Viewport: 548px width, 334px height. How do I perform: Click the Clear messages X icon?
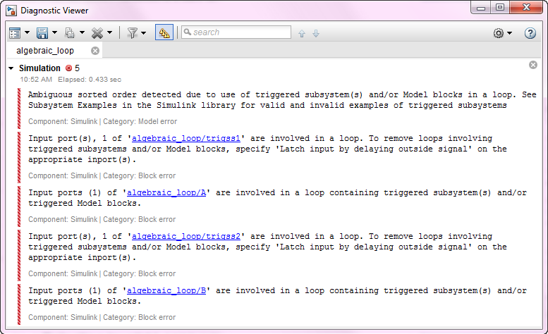coord(97,33)
